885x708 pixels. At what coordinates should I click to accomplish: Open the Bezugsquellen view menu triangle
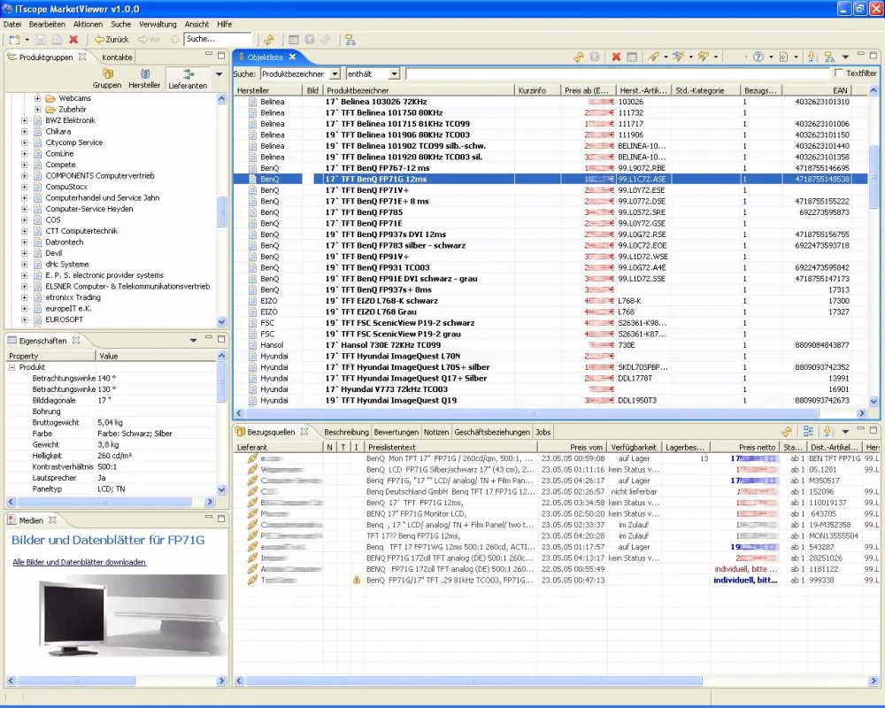pos(845,432)
